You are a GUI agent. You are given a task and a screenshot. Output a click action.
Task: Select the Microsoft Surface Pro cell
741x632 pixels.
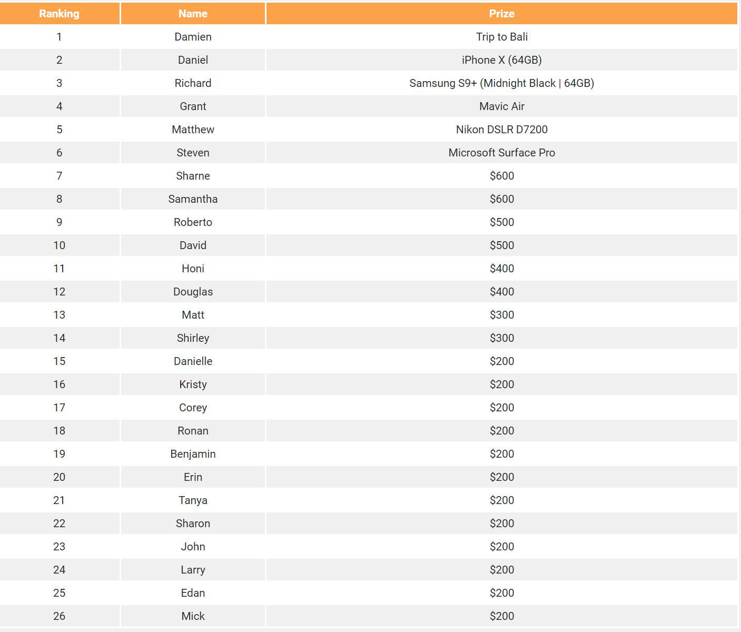(501, 153)
